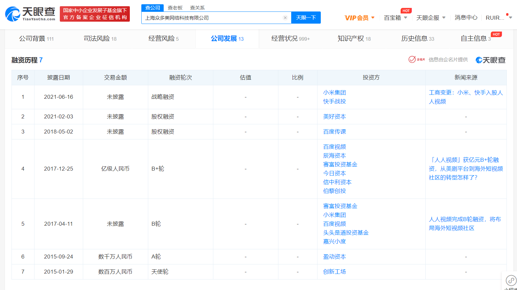517x290 pixels.
Task: Click the 新闻来源 column header
Action: point(466,77)
